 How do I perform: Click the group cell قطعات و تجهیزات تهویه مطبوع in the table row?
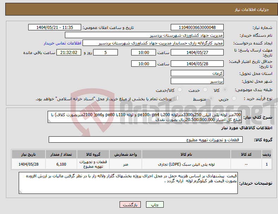pyautogui.click(x=93, y=164)
